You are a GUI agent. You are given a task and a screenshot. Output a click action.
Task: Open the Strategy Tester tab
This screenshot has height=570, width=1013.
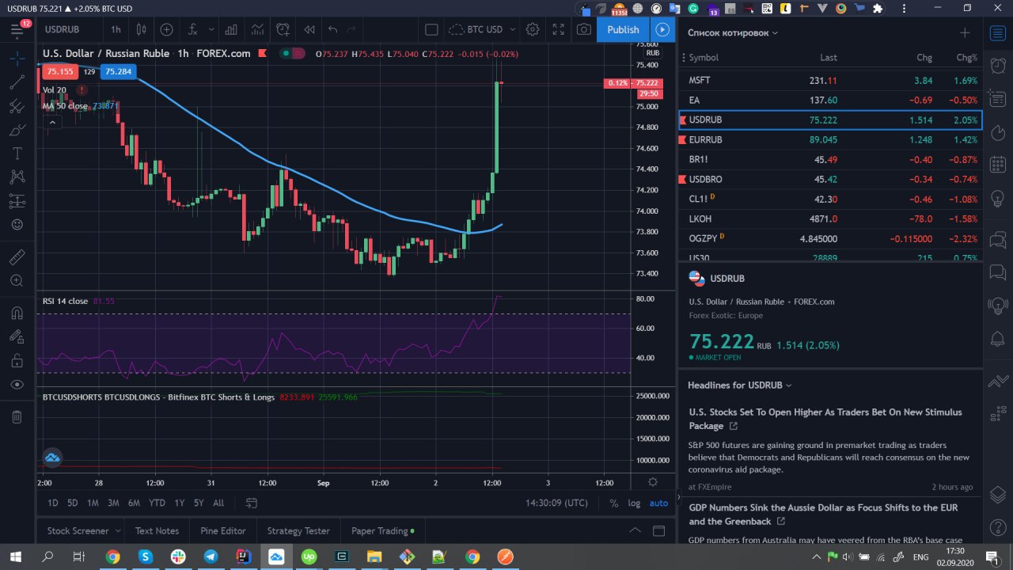[298, 530]
